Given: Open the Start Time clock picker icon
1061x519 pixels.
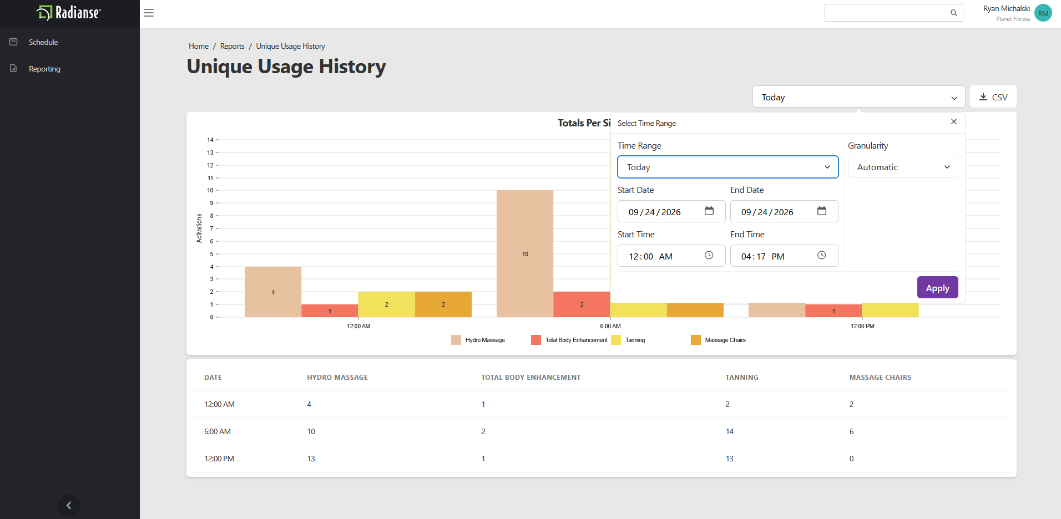Looking at the screenshot, I should (x=709, y=255).
